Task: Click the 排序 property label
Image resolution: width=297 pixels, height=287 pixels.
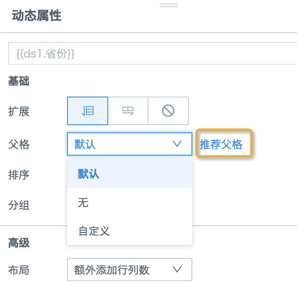Action: [19, 175]
